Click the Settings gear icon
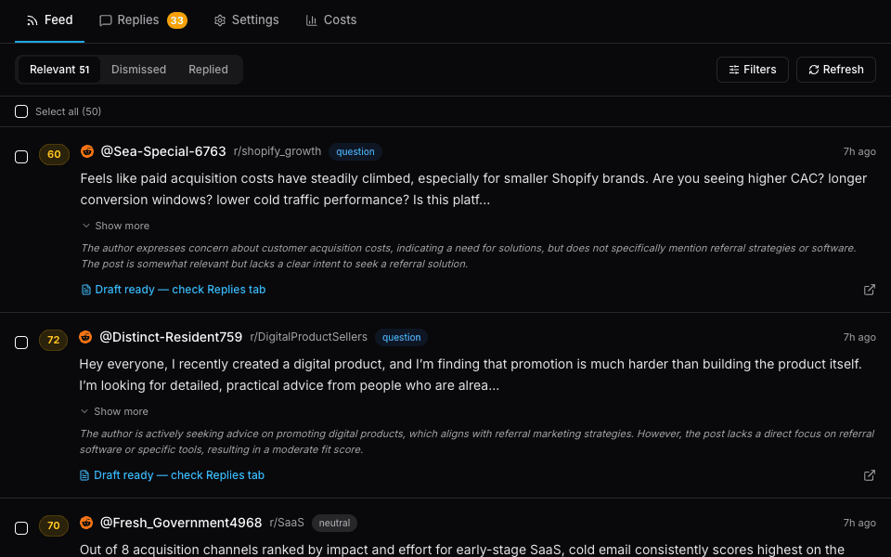This screenshot has width=891, height=557. point(220,19)
